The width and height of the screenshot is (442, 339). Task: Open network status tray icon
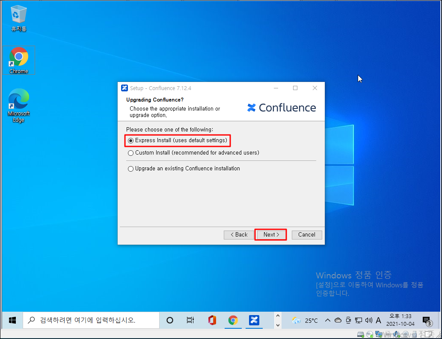coord(358,320)
